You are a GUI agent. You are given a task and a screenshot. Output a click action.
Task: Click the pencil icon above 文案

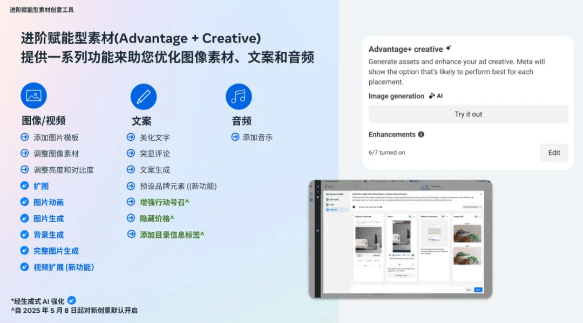pyautogui.click(x=144, y=97)
